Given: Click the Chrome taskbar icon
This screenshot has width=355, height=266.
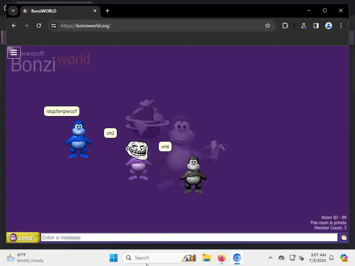Looking at the screenshot, I should click(x=237, y=258).
